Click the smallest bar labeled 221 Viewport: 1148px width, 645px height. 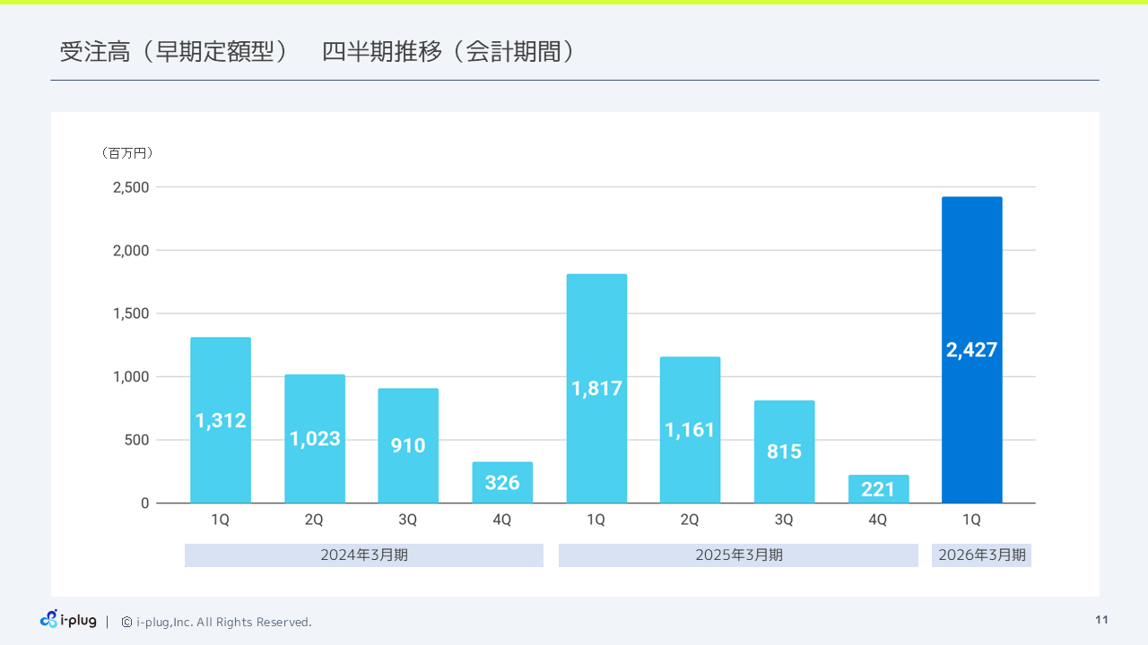click(x=878, y=488)
